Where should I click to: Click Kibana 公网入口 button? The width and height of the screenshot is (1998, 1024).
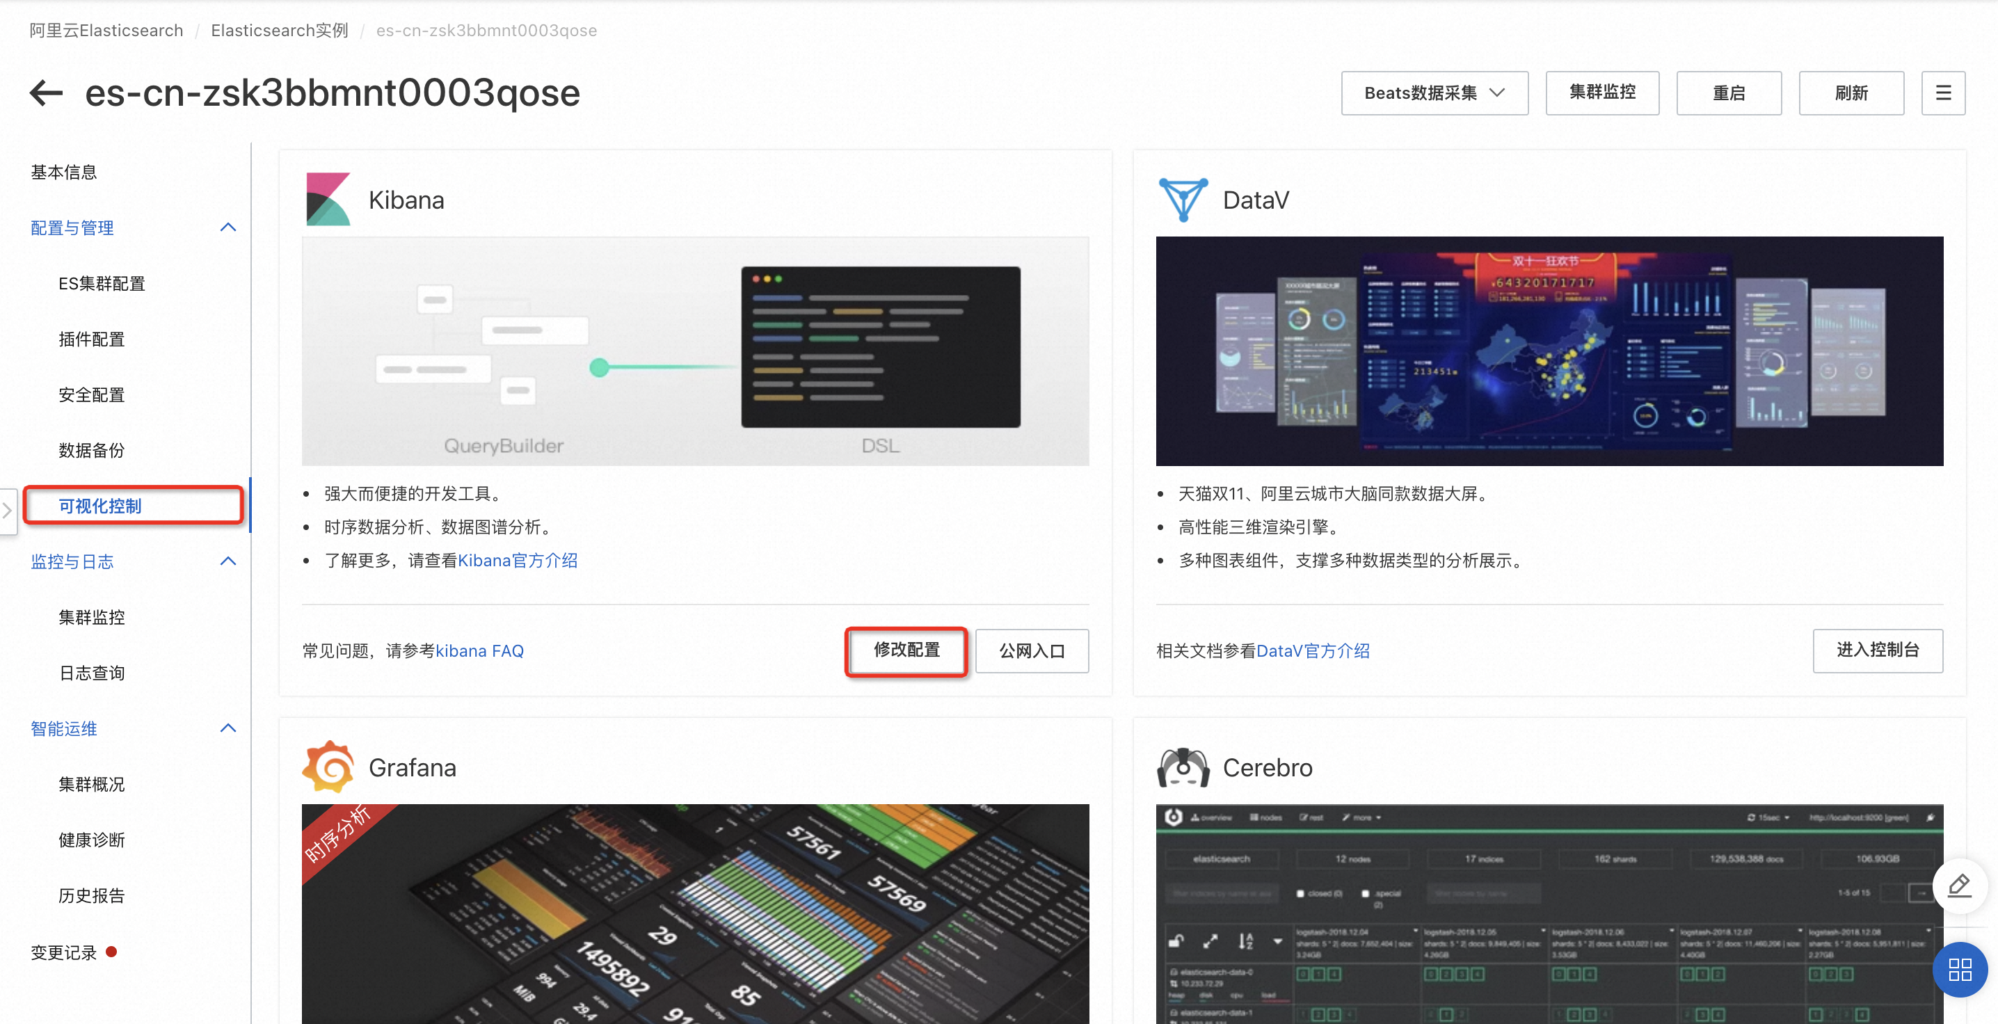(1032, 650)
